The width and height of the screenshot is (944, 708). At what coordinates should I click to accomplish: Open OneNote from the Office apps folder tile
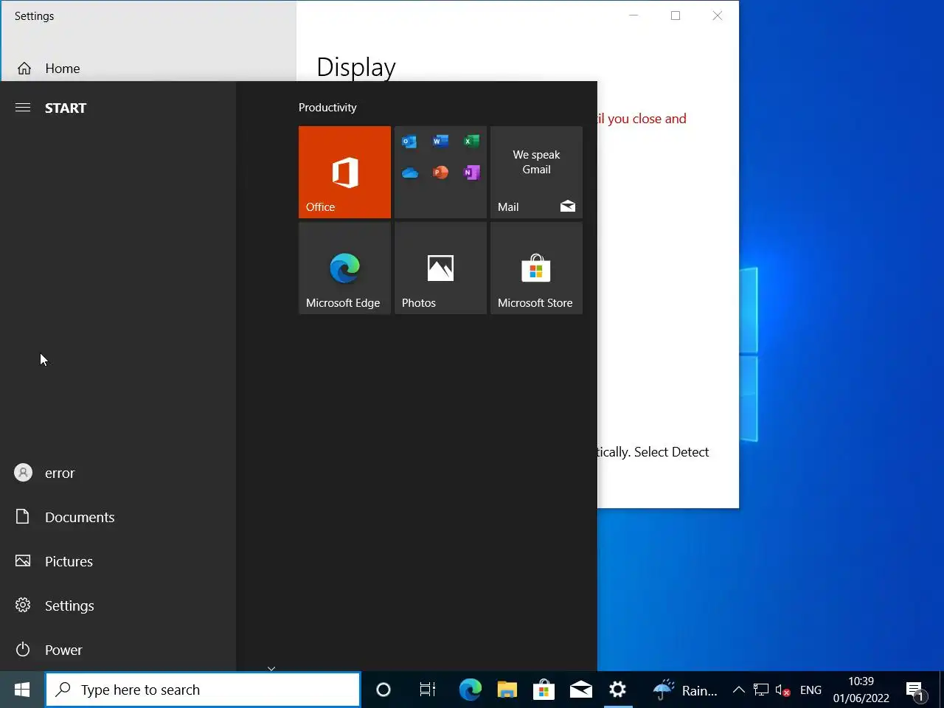point(471,173)
